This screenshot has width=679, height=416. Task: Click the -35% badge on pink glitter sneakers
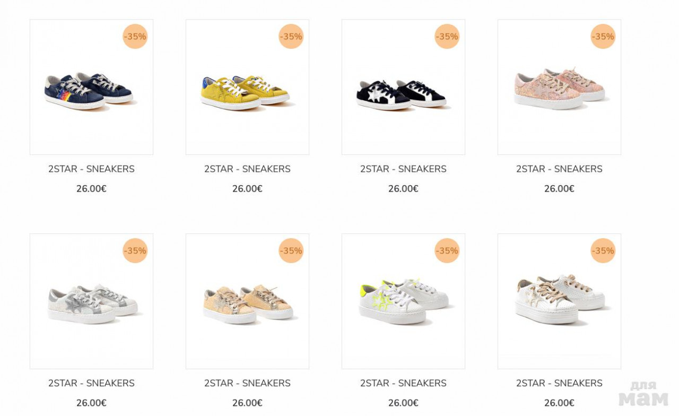(x=603, y=37)
